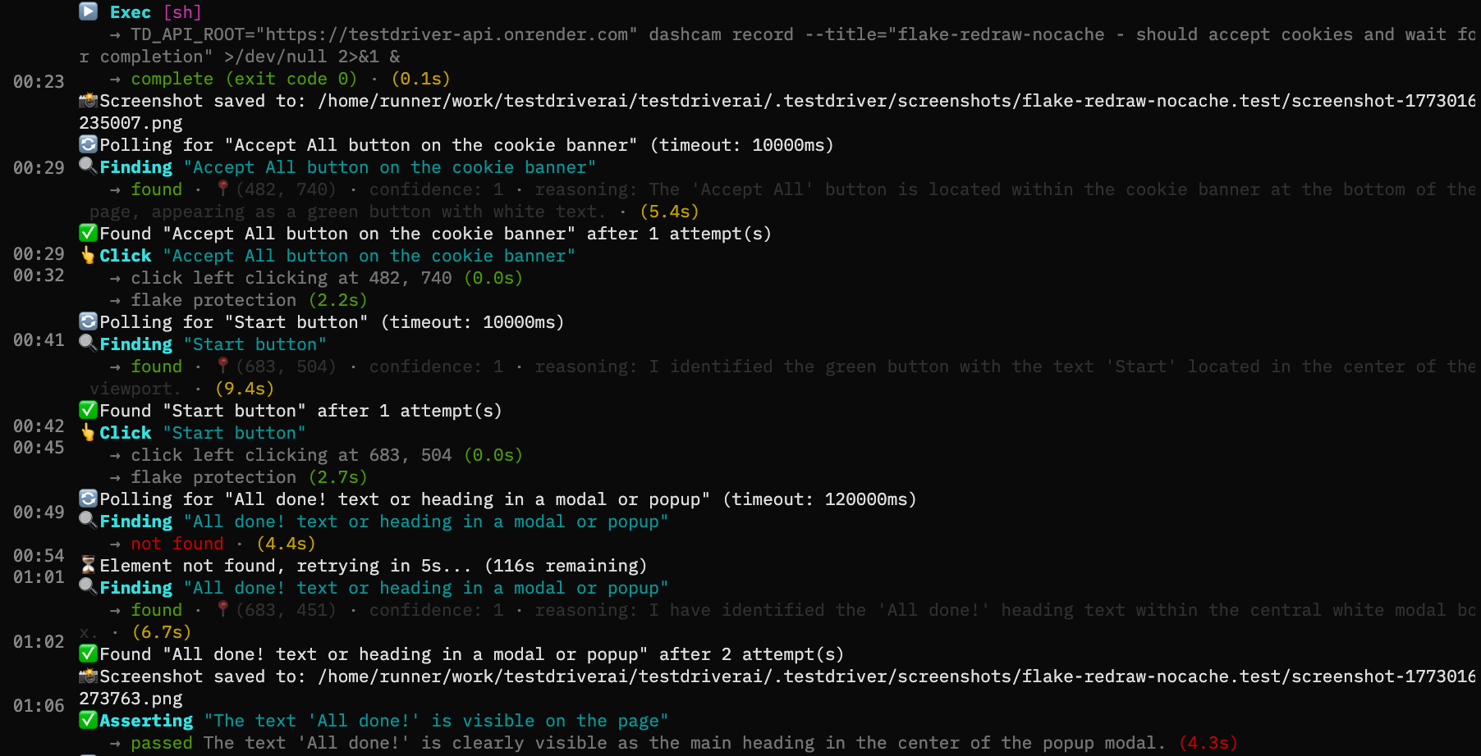
Task: Click the Asserting label text
Action: pyautogui.click(x=145, y=720)
